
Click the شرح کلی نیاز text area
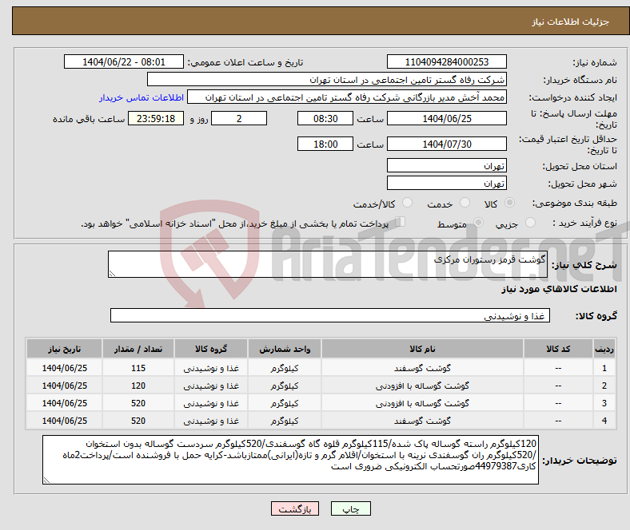pyautogui.click(x=328, y=264)
